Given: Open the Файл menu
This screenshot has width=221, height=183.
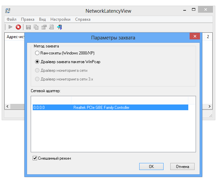Looking at the screenshot, I should point(12,19).
